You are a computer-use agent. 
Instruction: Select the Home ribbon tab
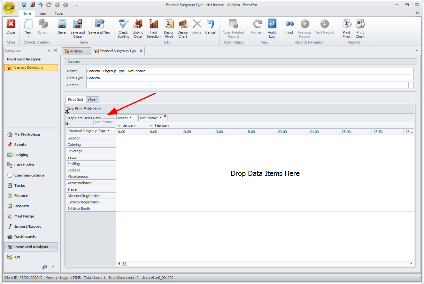(x=27, y=13)
